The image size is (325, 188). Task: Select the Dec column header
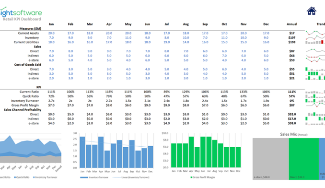click(x=266, y=24)
